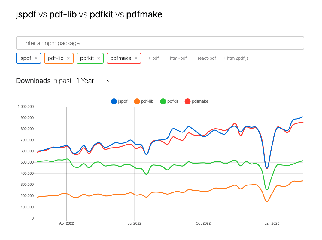Click pdf-lib in the page heading
This screenshot has height=240, width=322.
(x=63, y=14)
